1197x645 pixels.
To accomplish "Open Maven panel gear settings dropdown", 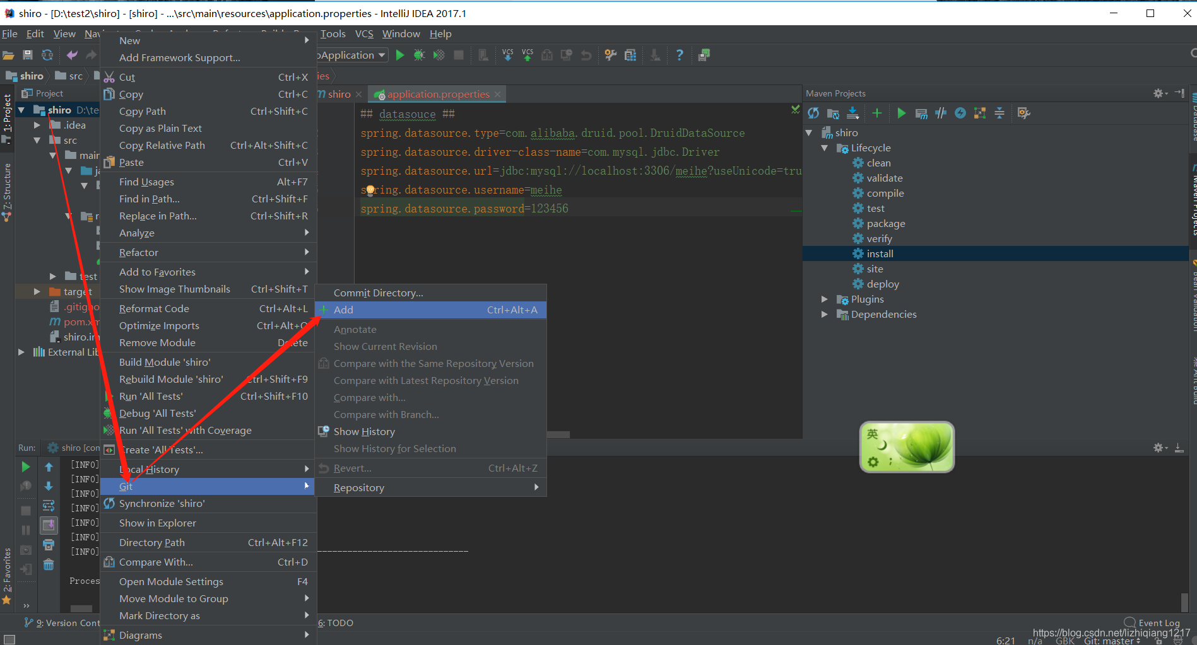I will coord(1160,93).
